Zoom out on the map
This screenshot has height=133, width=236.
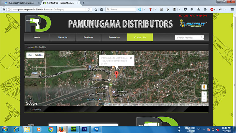click(x=204, y=99)
